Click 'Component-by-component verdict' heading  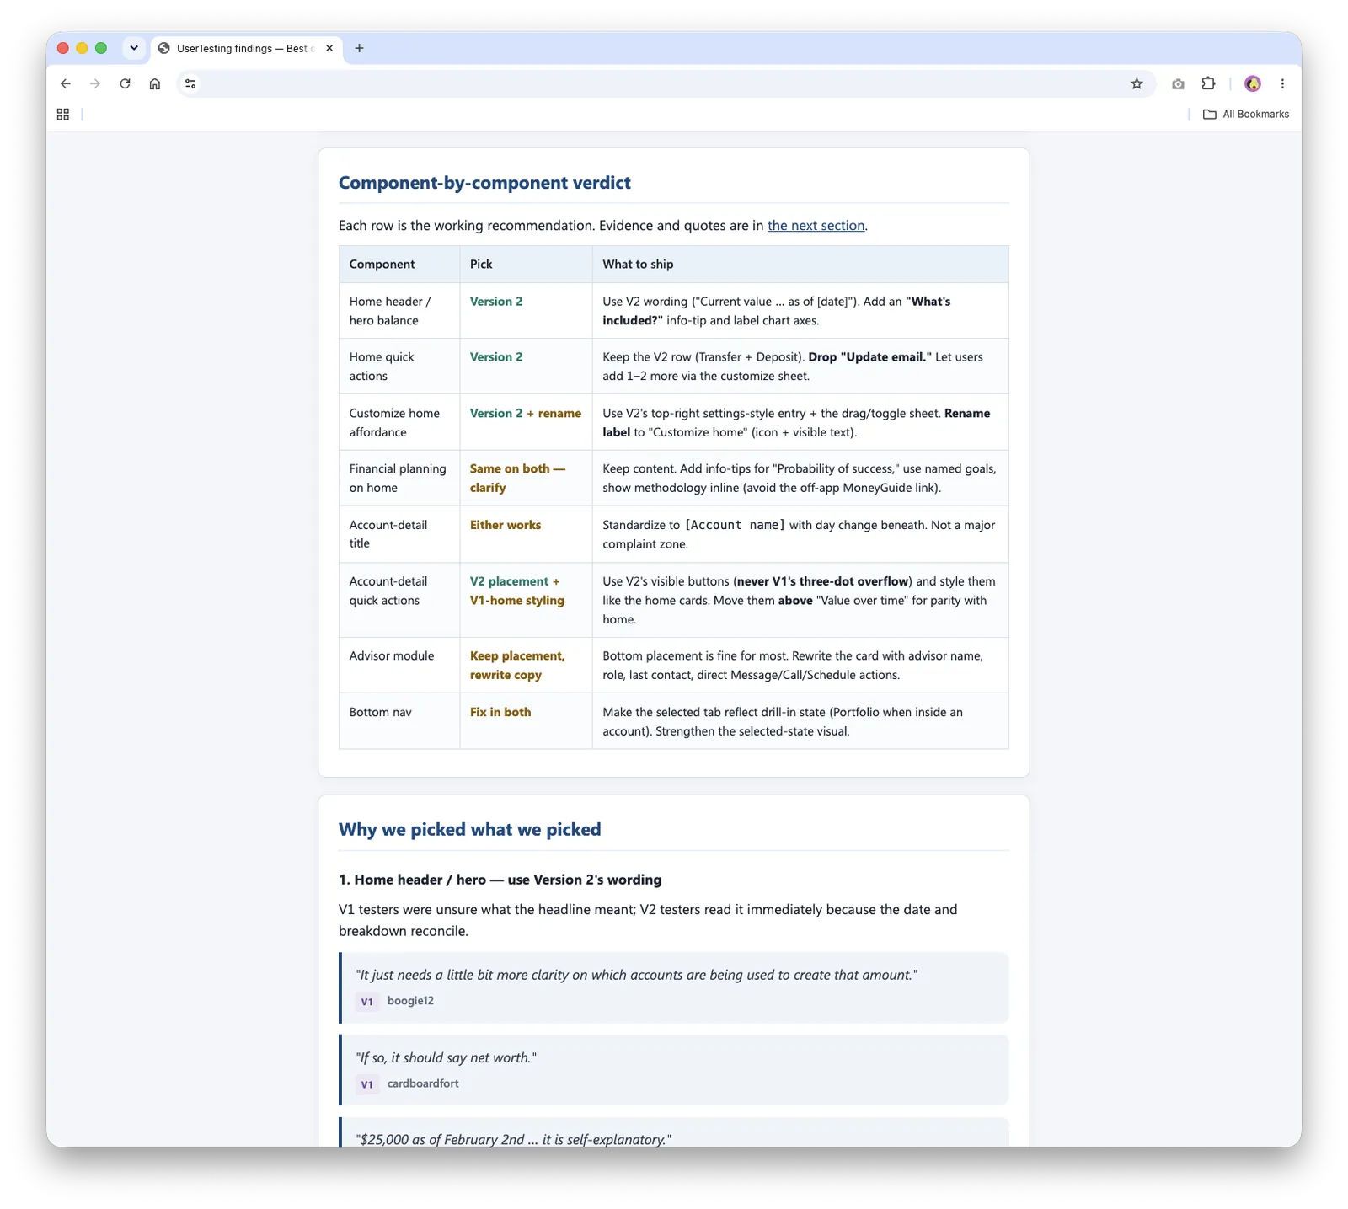click(484, 183)
